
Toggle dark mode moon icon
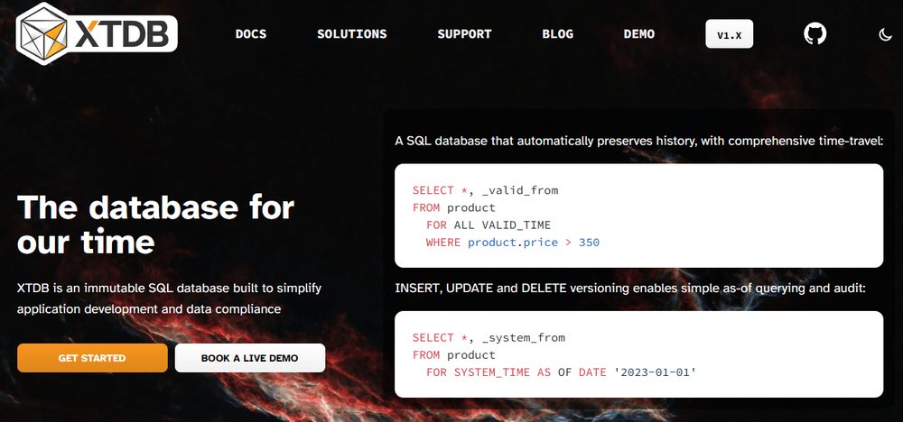coord(885,34)
